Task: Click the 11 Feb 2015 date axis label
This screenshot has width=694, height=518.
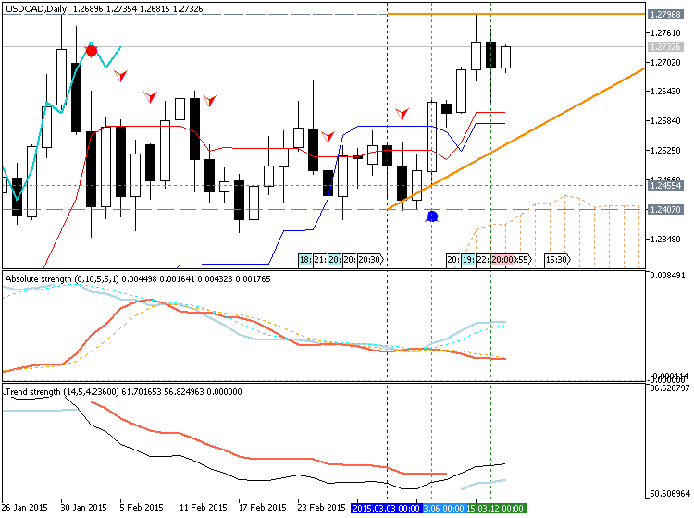Action: tap(204, 508)
